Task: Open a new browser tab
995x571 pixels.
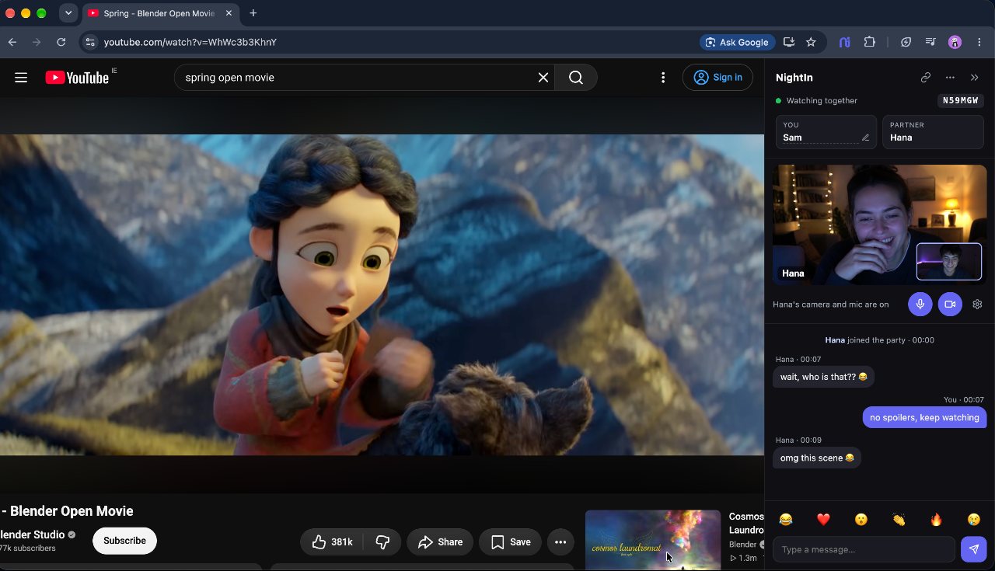Action: pos(253,13)
